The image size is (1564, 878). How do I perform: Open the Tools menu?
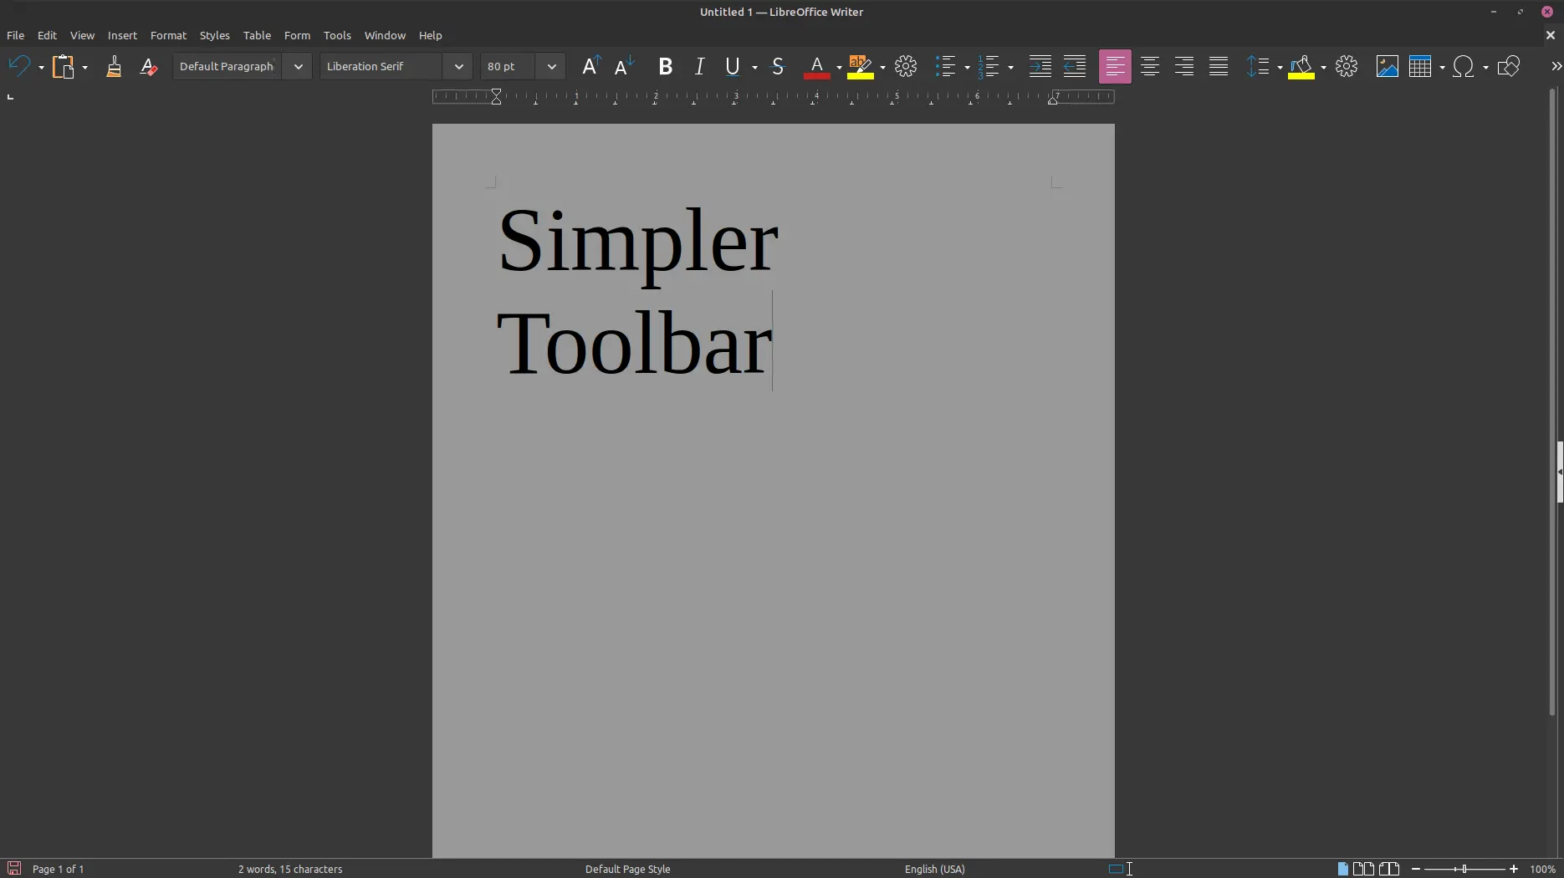(x=337, y=35)
